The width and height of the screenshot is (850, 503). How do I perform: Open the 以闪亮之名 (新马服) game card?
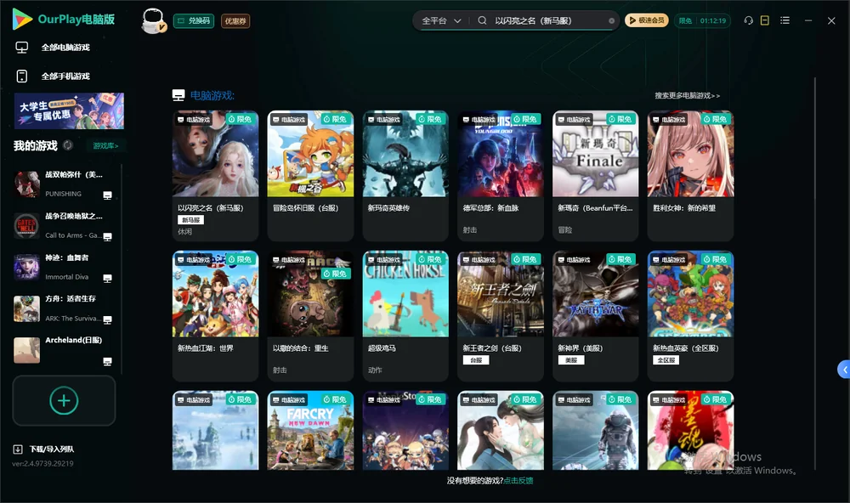click(215, 176)
